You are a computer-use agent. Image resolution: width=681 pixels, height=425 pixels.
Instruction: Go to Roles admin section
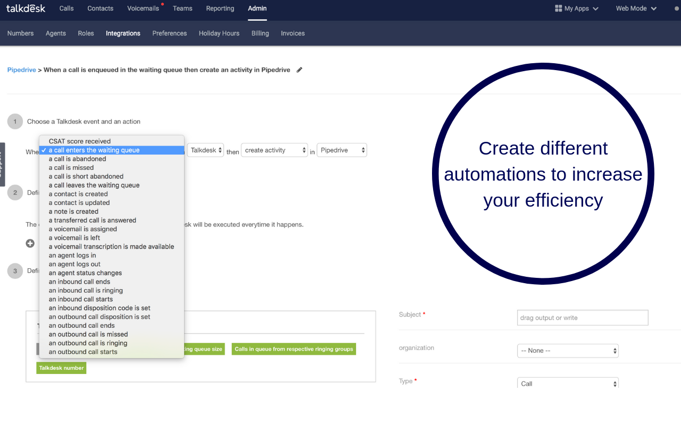coord(86,33)
